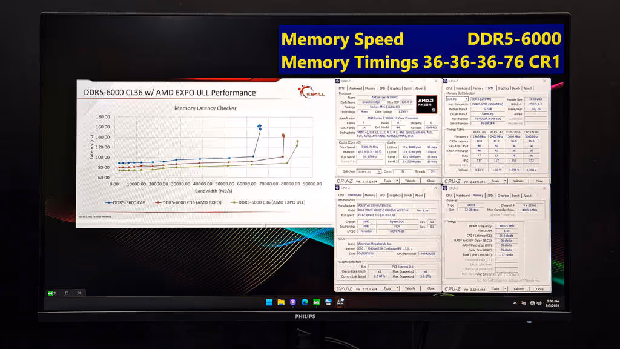Image resolution: width=620 pixels, height=349 pixels.
Task: Click American Megatrends BIOS brand field
Action: [397, 244]
